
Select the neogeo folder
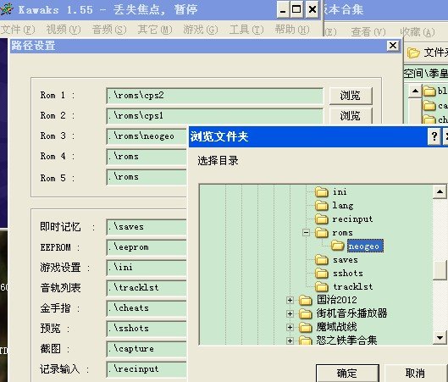point(365,246)
